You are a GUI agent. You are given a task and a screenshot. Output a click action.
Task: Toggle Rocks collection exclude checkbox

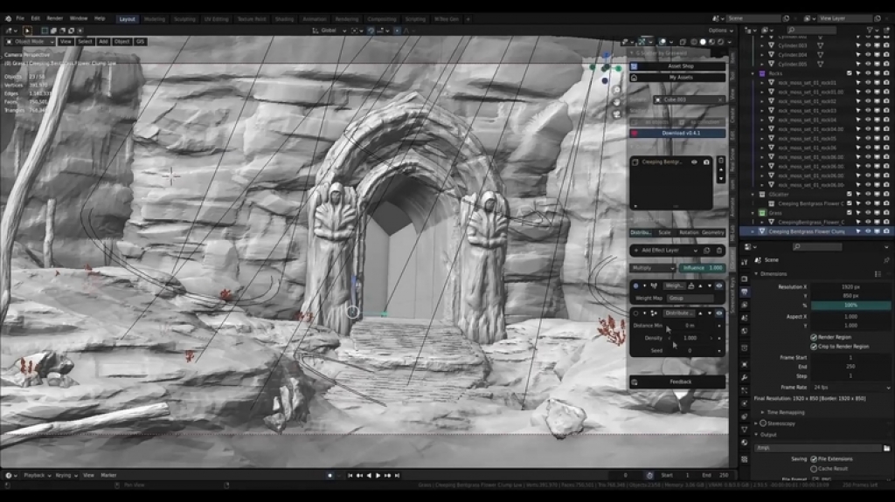850,73
